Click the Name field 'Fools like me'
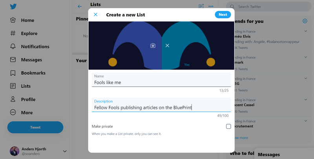 coord(161,80)
